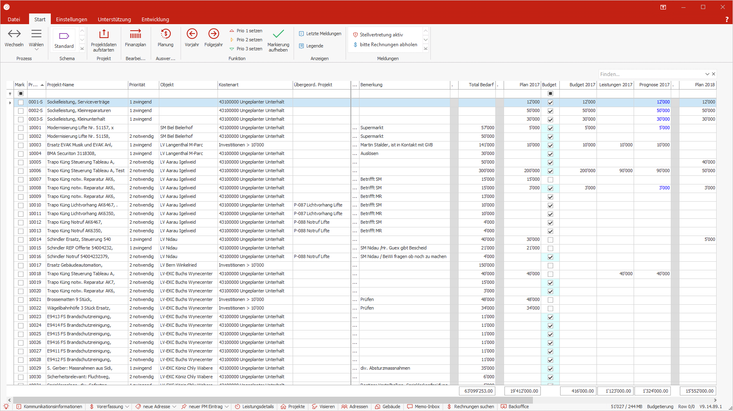This screenshot has height=411, width=733.
Task: Go to Vorjahr (previous year)
Action: [192, 38]
